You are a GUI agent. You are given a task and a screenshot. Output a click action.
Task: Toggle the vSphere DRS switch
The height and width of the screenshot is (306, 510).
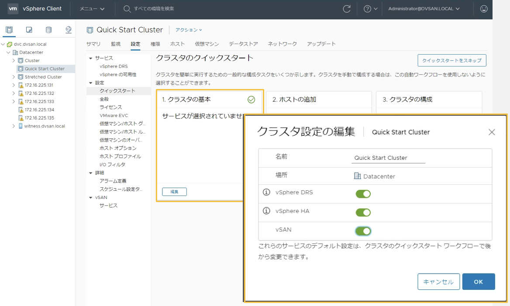[363, 194]
